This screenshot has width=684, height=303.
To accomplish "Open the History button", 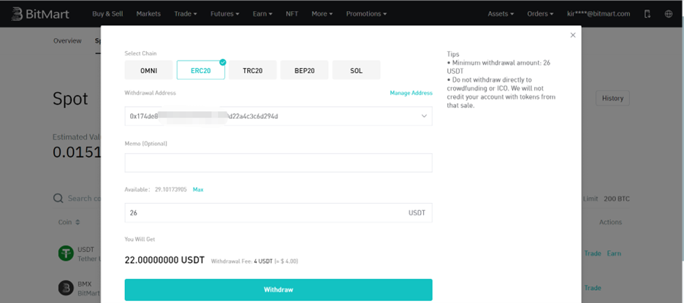I will point(612,99).
